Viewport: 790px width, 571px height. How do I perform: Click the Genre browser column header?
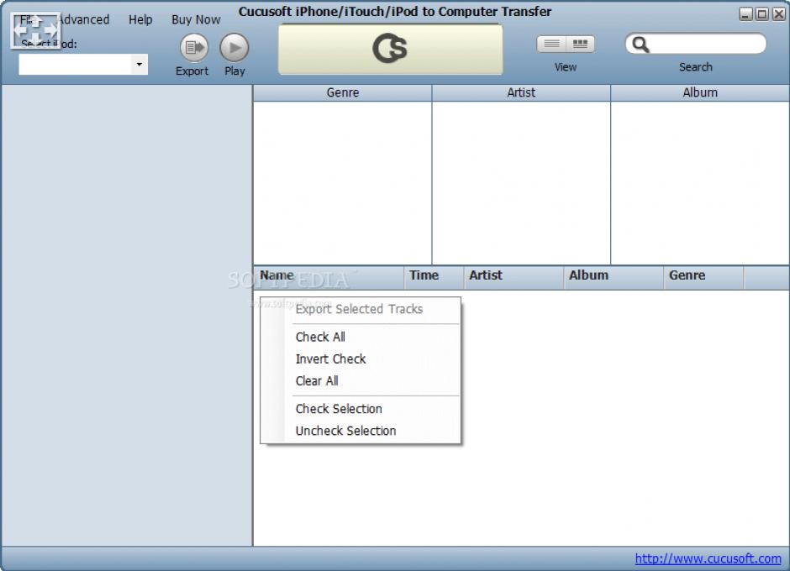[x=343, y=92]
